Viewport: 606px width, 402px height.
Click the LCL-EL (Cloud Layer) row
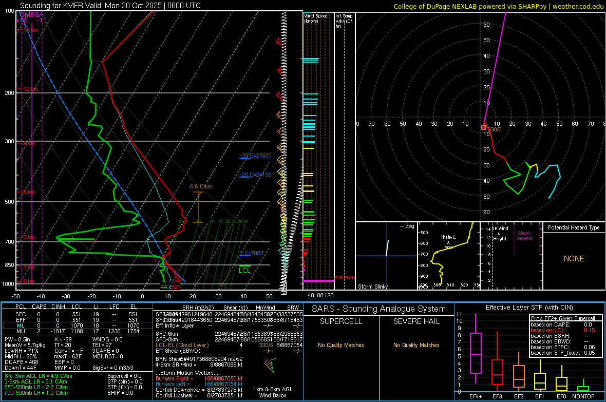coord(229,345)
